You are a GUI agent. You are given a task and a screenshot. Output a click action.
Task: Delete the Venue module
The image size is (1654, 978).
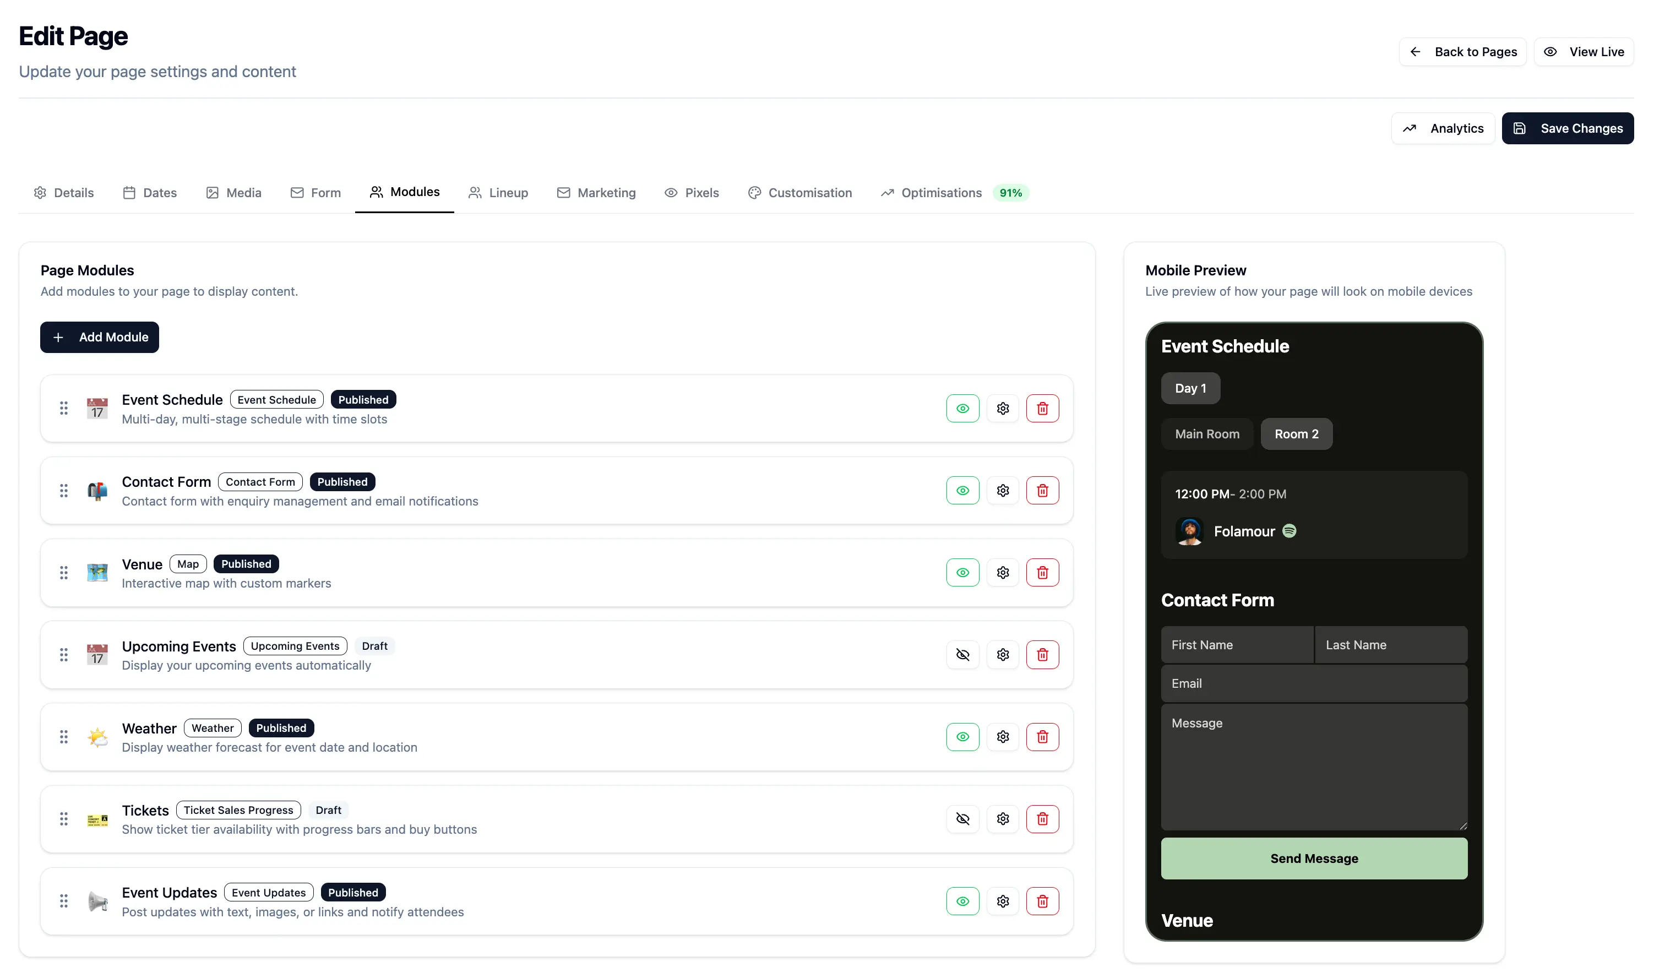[1042, 572]
